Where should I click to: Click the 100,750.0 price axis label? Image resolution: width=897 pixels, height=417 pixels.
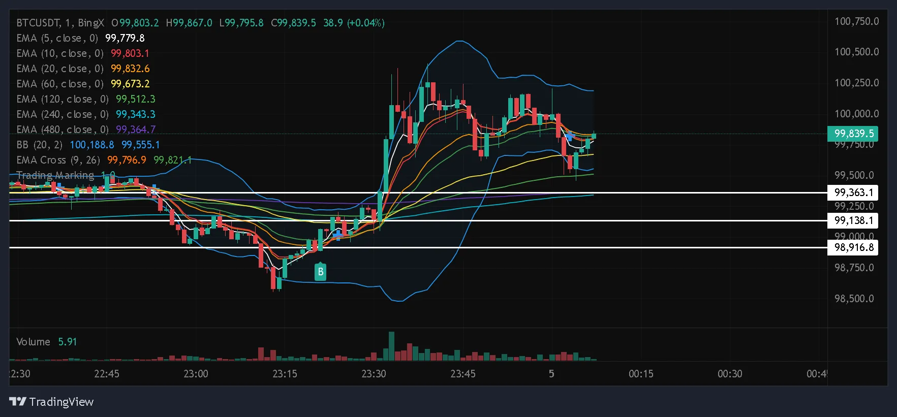pos(856,21)
